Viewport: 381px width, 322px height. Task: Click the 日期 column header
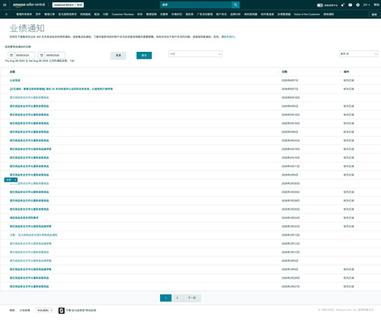click(284, 72)
